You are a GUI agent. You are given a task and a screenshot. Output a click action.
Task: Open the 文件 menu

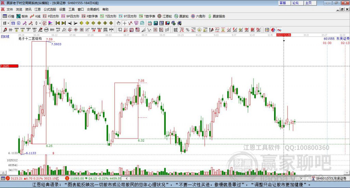click(10, 9)
